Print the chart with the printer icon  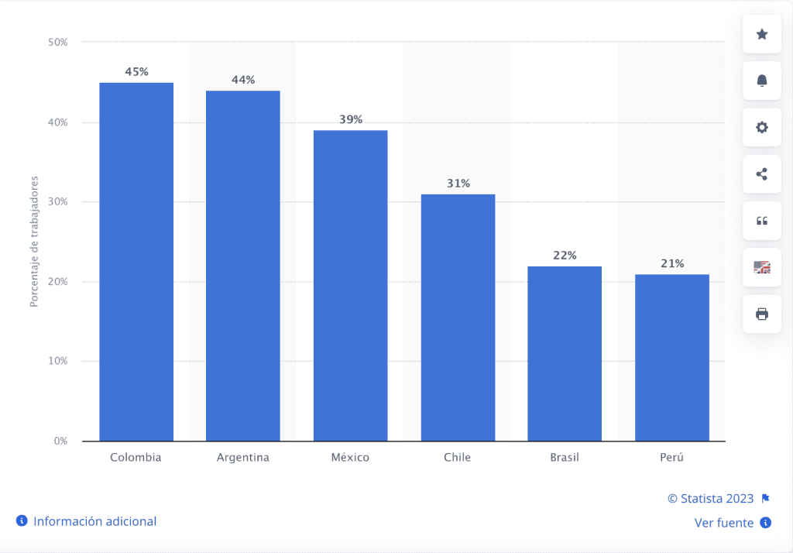(761, 313)
